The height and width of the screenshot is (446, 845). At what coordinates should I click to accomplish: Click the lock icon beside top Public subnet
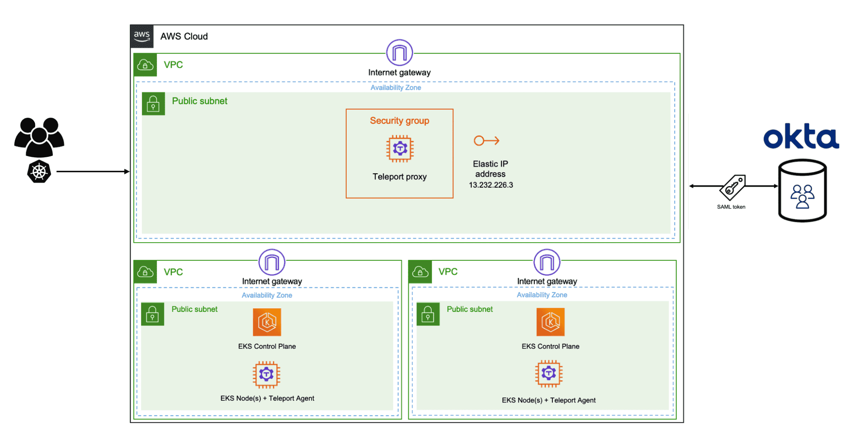[153, 104]
